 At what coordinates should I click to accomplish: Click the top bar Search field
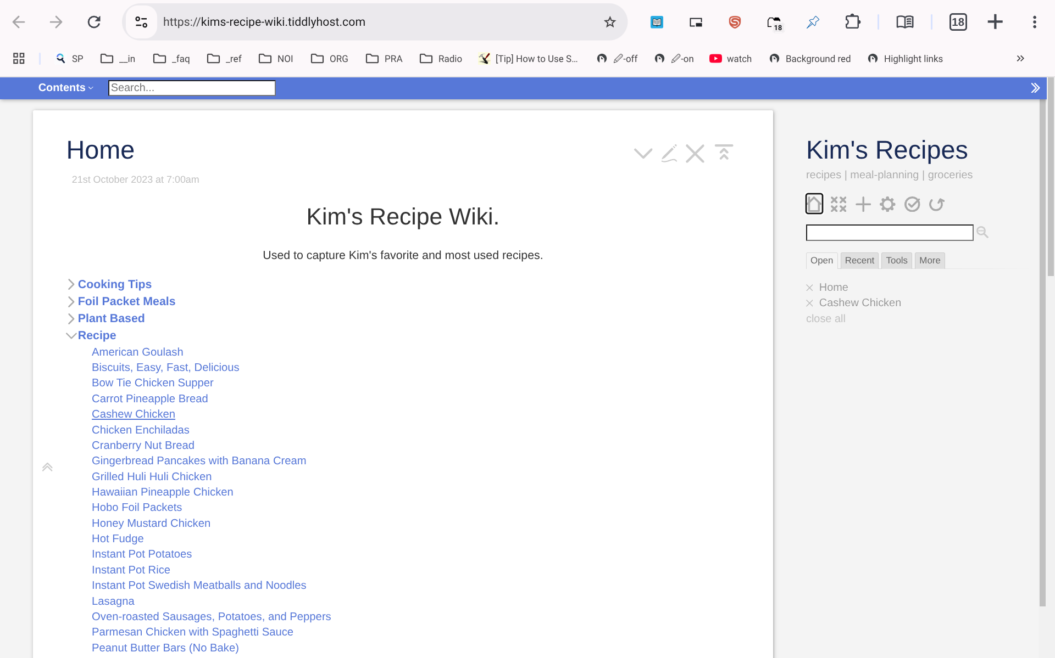point(191,88)
